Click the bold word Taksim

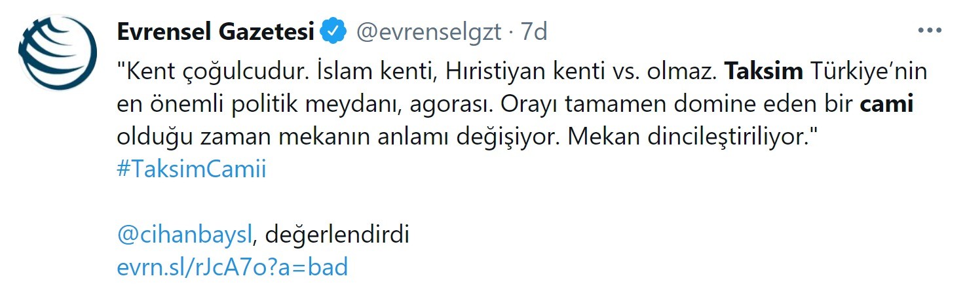point(763,71)
